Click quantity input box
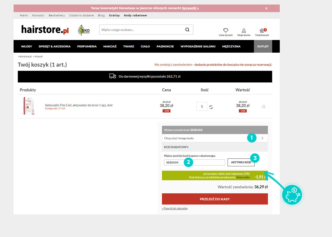332x237 pixels. point(202,106)
